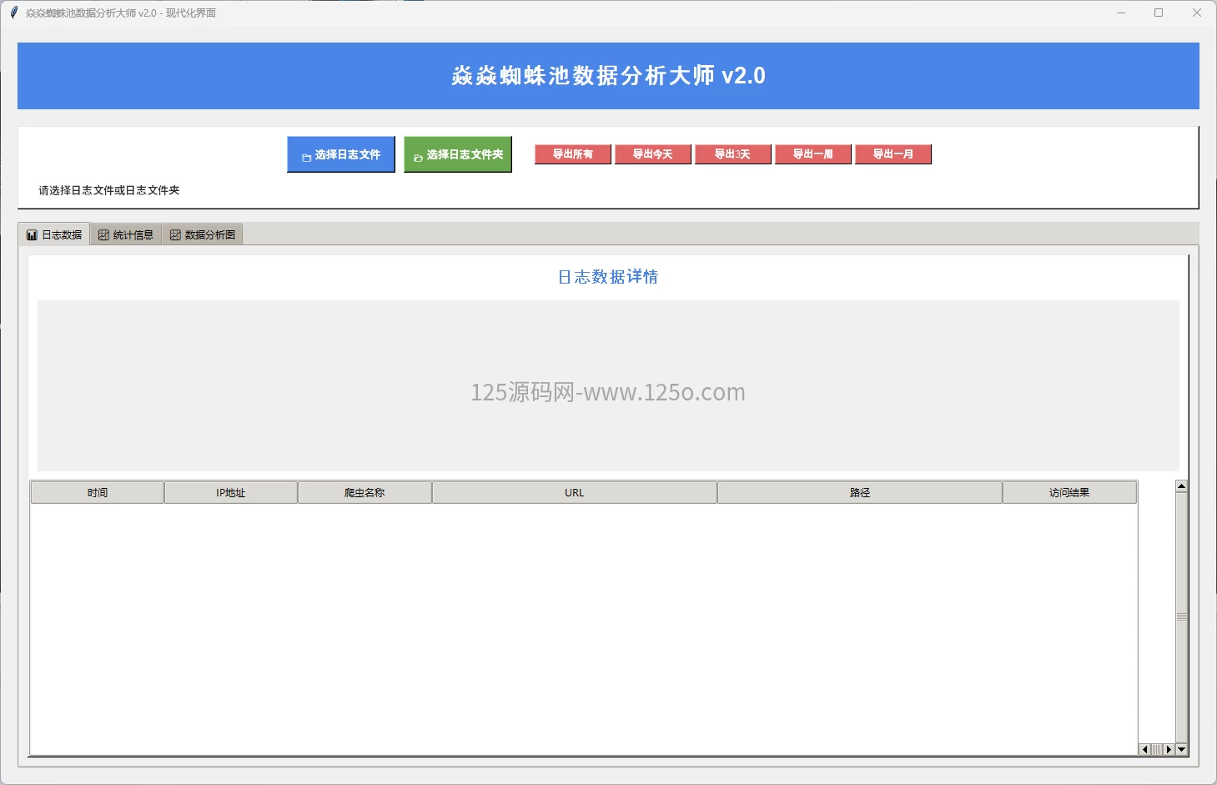Viewport: 1217px width, 785px height.
Task: Click the 导出3天 button
Action: click(x=732, y=154)
